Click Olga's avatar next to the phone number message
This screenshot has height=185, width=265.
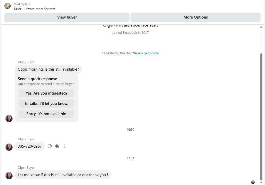9,147
